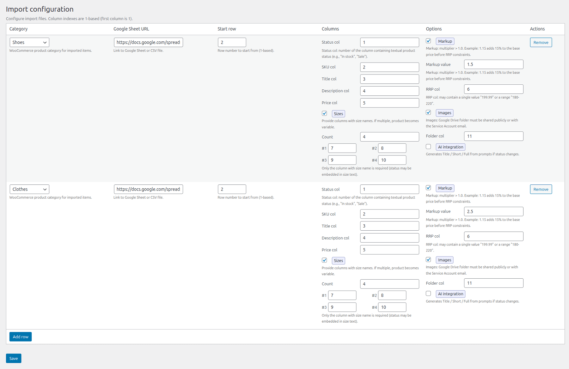This screenshot has height=369, width=569.
Task: Open the Clothes category dropdown
Action: click(x=29, y=189)
